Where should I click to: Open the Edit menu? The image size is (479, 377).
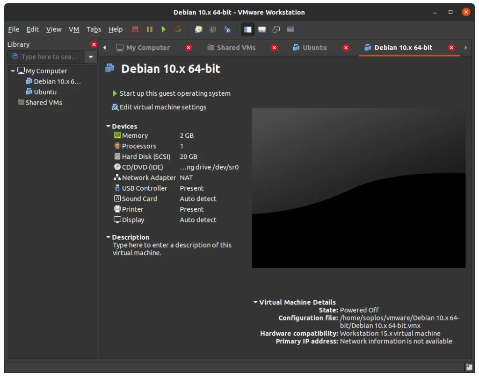pos(32,29)
